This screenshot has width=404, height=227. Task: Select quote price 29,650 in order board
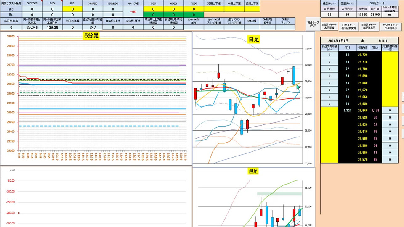[x=362, y=104]
